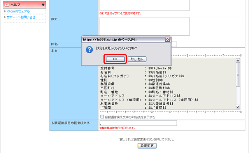Focus the CC text area above BCC
This screenshot has width=249, height=153.
[x=144, y=5]
